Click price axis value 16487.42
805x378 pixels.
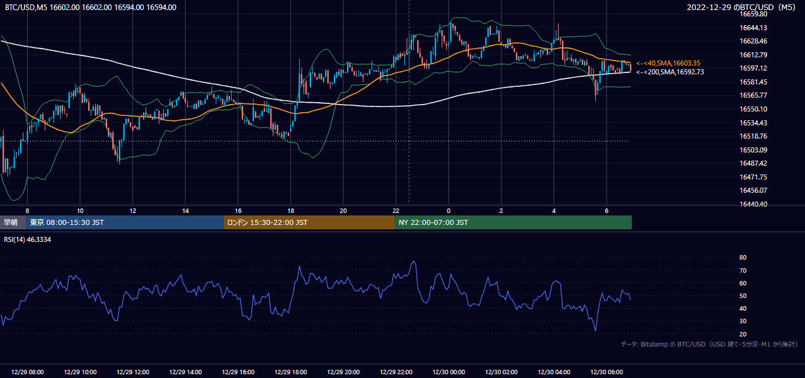753,163
